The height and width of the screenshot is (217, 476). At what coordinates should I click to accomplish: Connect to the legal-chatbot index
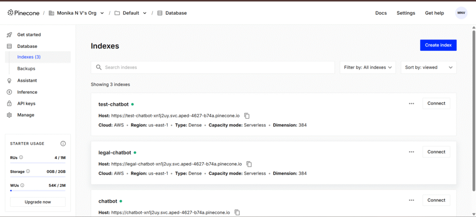click(x=436, y=152)
